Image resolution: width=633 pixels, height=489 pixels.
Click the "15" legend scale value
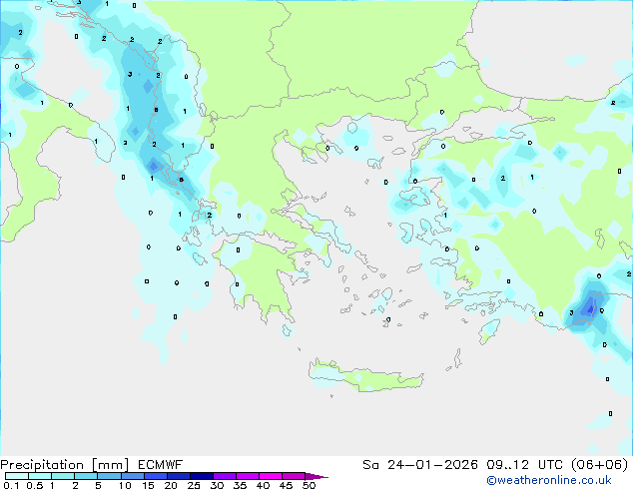(148, 485)
